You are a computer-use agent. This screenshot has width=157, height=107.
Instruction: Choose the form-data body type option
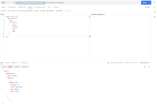pos(8,11)
